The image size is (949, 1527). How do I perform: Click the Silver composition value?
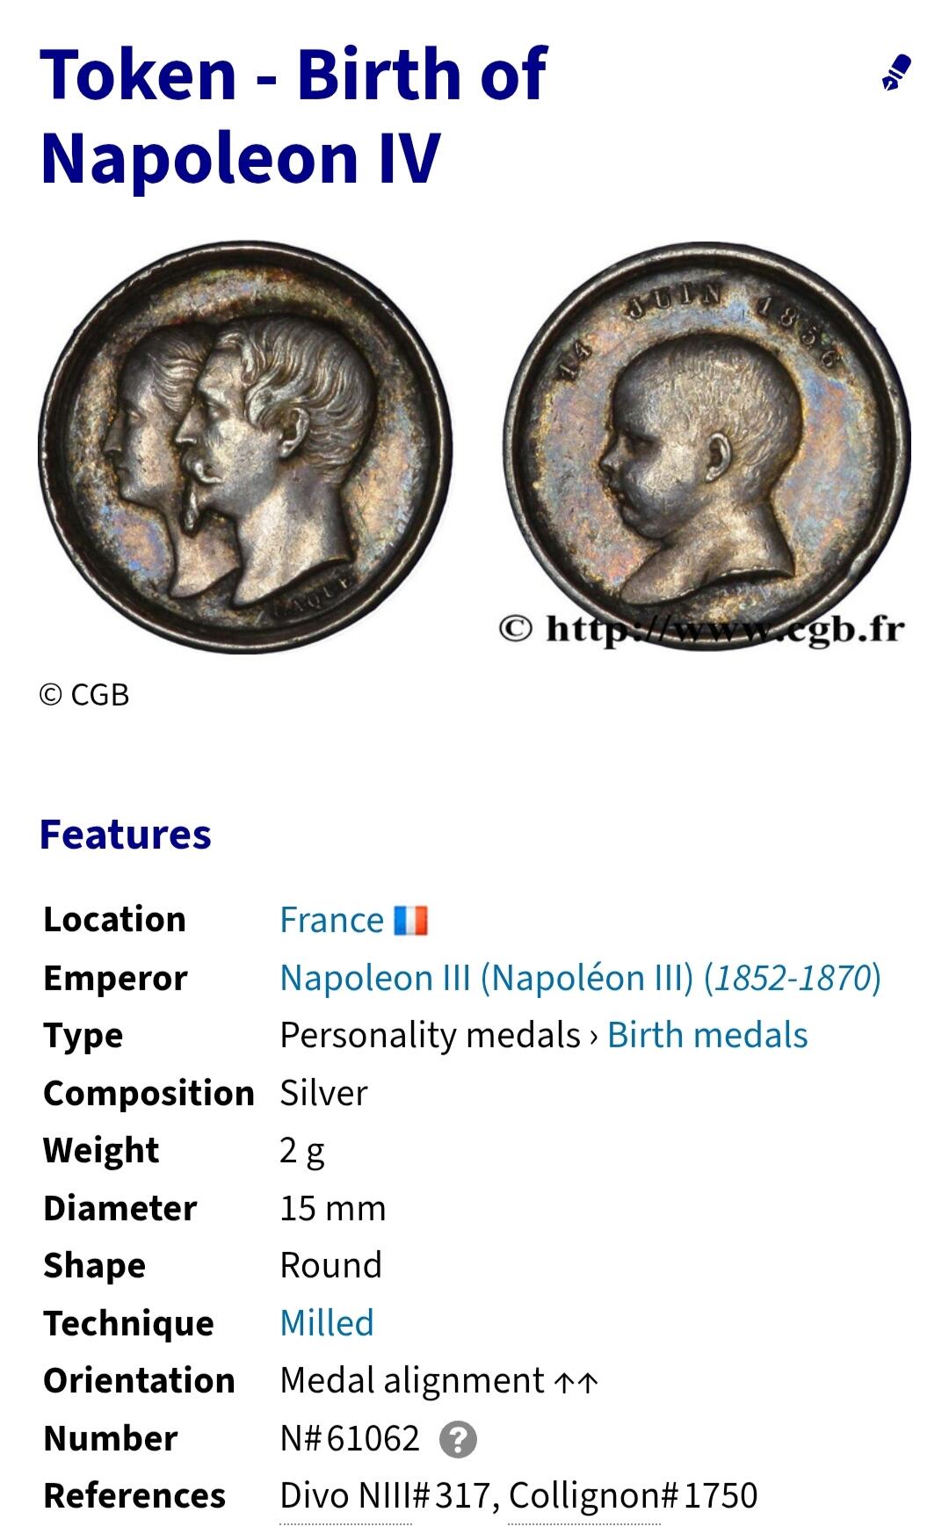pos(323,1093)
